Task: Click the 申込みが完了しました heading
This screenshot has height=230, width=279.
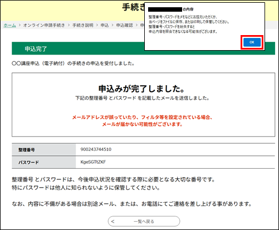Action: [141, 89]
